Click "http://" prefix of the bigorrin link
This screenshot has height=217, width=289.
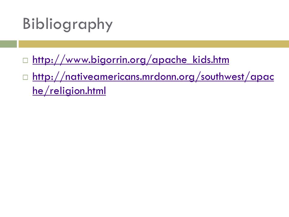click(x=49, y=60)
